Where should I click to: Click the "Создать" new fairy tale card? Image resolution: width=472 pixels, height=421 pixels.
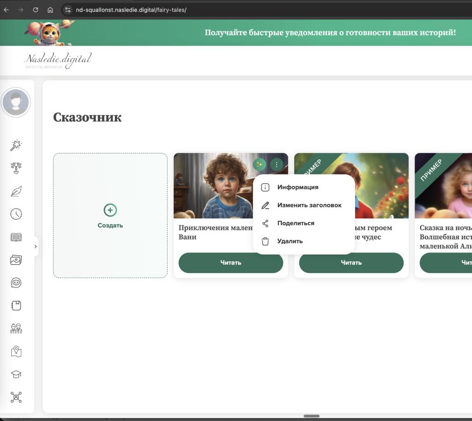[110, 216]
